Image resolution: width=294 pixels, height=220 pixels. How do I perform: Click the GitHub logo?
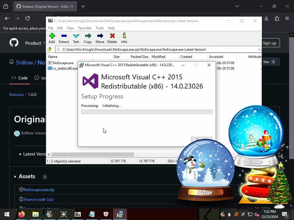[14, 43]
